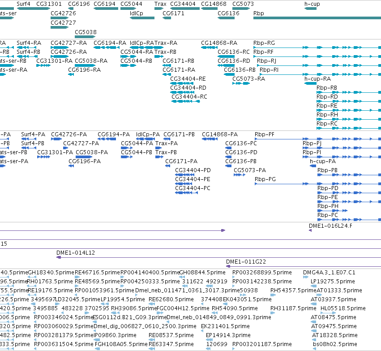Select the Rbp gene label
381x351 pixels.
click(x=258, y=13)
